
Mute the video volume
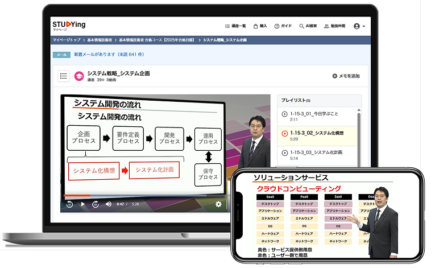tap(108, 204)
